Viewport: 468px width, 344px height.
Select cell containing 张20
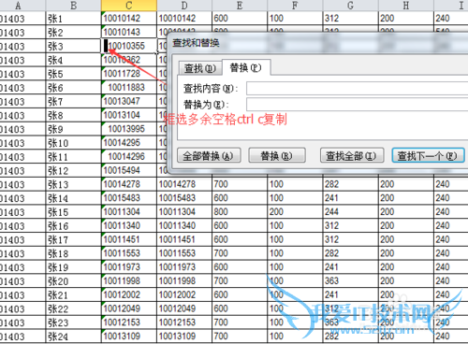(73, 281)
